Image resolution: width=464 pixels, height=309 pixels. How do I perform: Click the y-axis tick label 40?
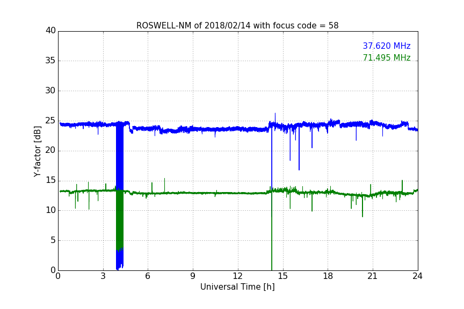pos(50,31)
